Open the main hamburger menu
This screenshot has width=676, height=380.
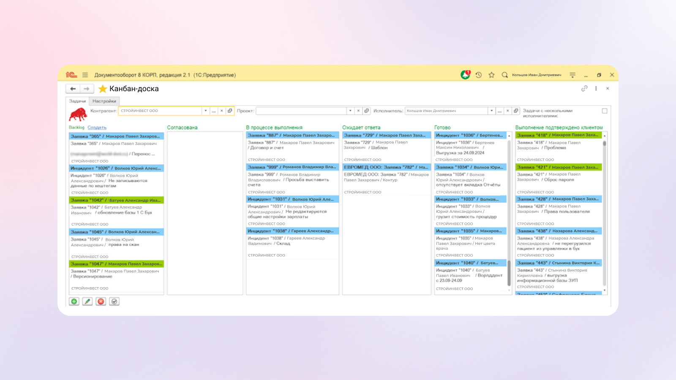tap(85, 75)
